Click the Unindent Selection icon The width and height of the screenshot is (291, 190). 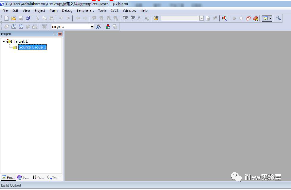tap(133, 18)
